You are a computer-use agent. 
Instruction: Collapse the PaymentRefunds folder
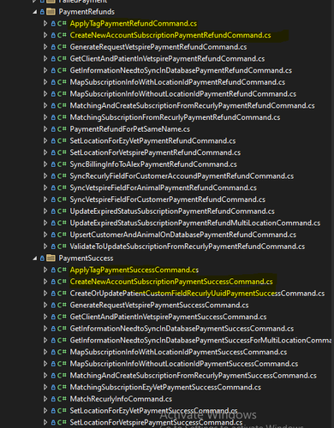[x=35, y=12]
